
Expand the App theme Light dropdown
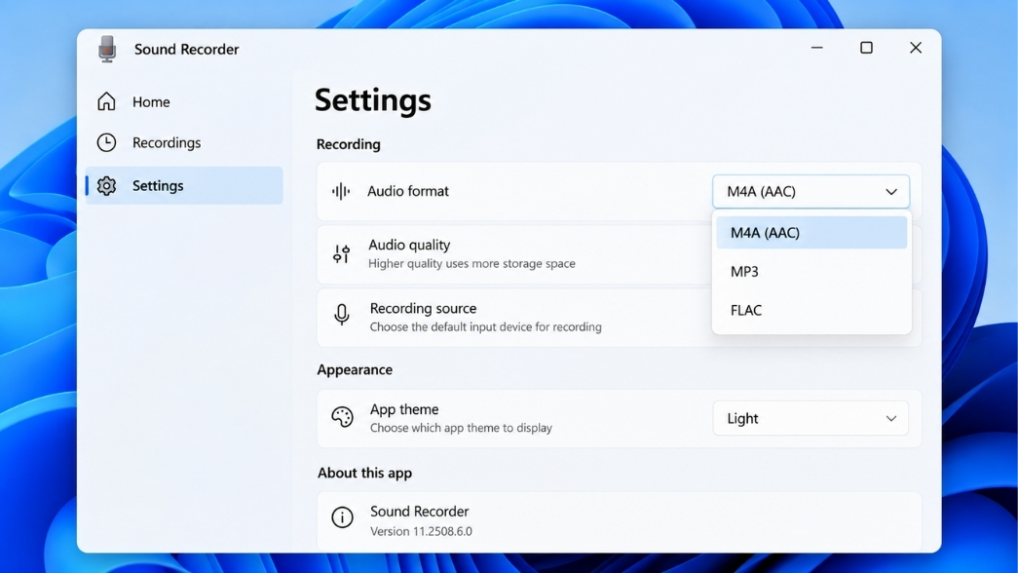(811, 418)
